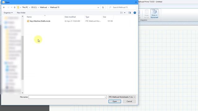Open the PTC Mathcad Worksheets file type dropdown
198x111 pixels.
122,97
